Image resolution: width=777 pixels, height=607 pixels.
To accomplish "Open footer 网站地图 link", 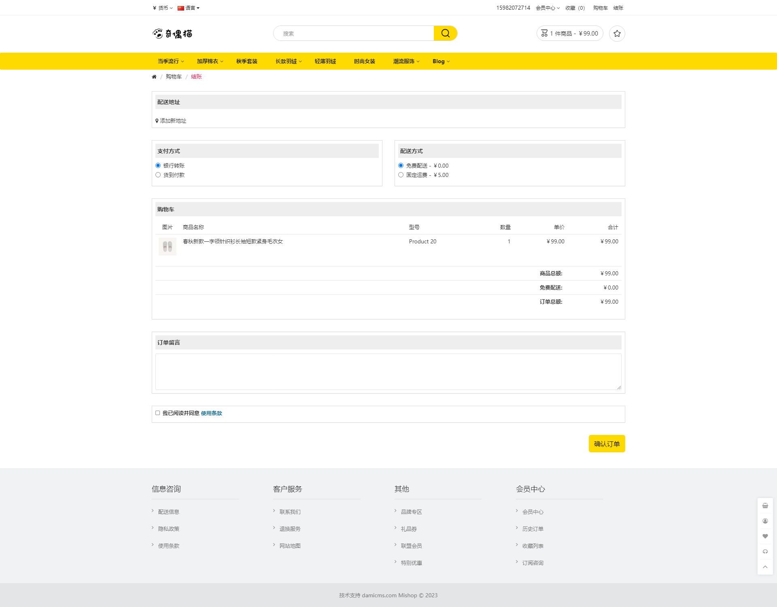I will [290, 546].
